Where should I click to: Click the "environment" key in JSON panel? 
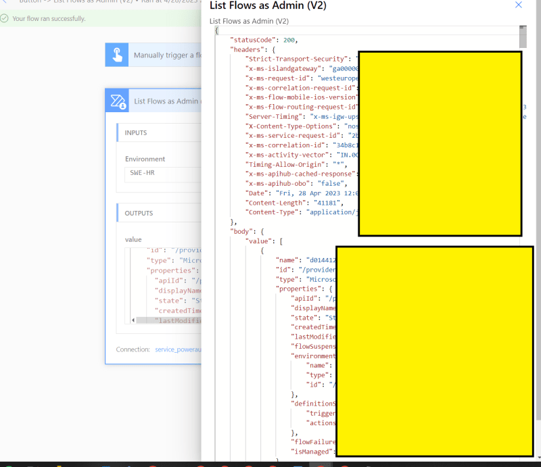click(313, 356)
